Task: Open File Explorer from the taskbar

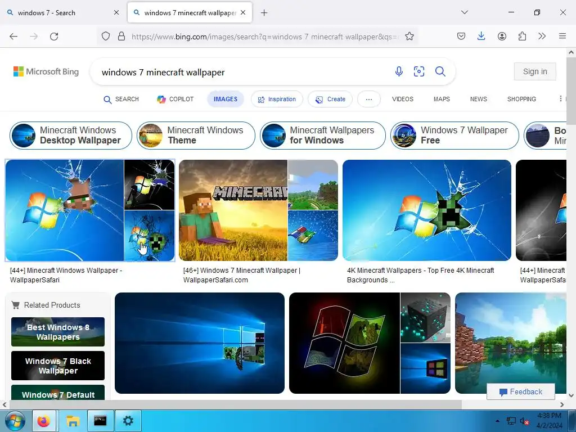Action: coord(73,421)
